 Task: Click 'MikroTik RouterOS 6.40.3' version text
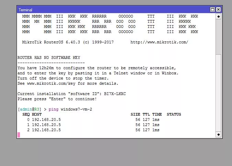[51, 42]
